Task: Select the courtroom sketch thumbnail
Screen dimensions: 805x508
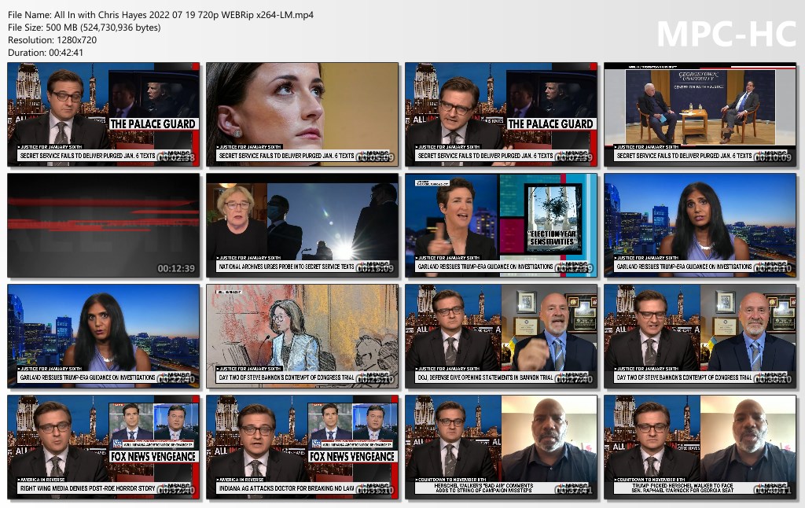Action: point(303,337)
